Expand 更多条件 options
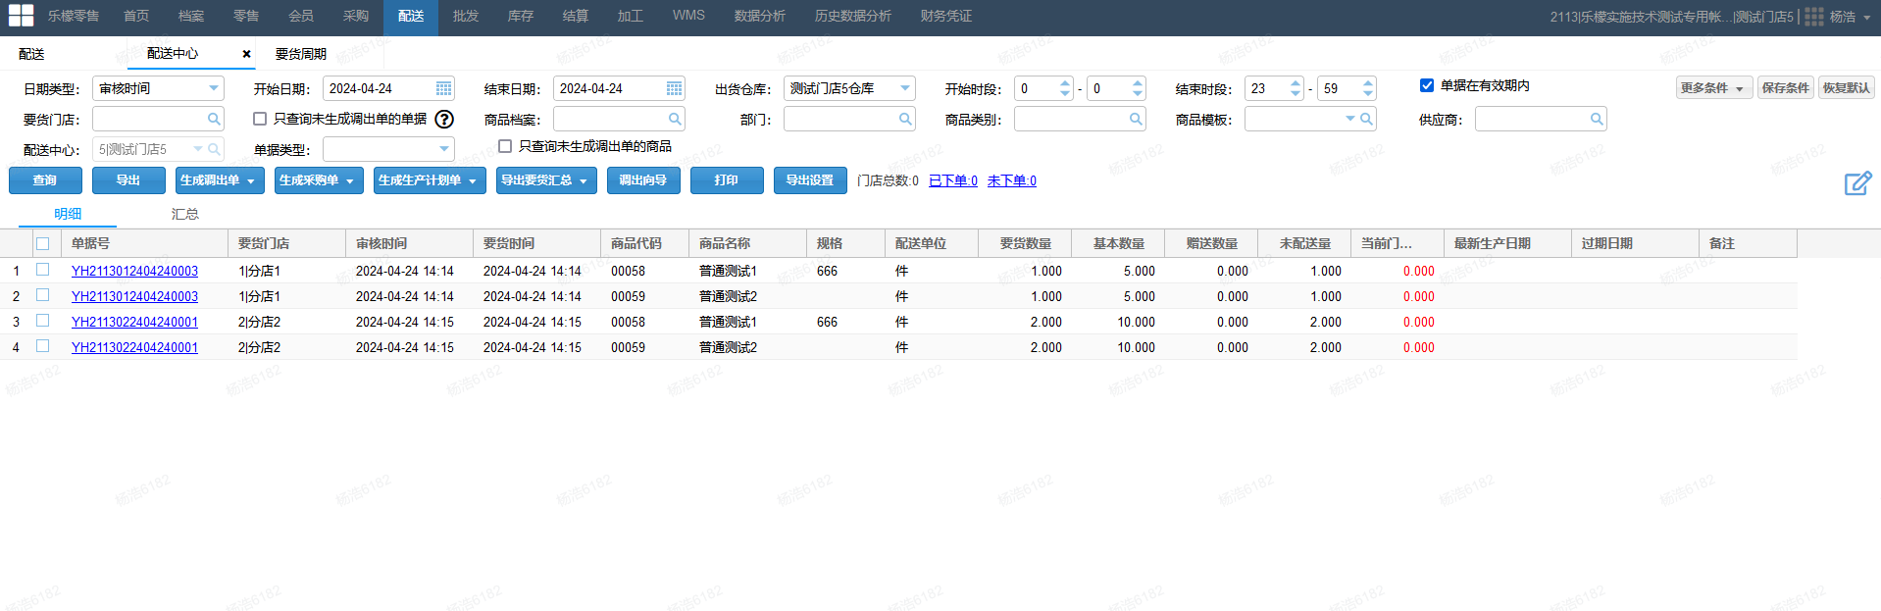The height and width of the screenshot is (611, 1881). [x=1713, y=88]
